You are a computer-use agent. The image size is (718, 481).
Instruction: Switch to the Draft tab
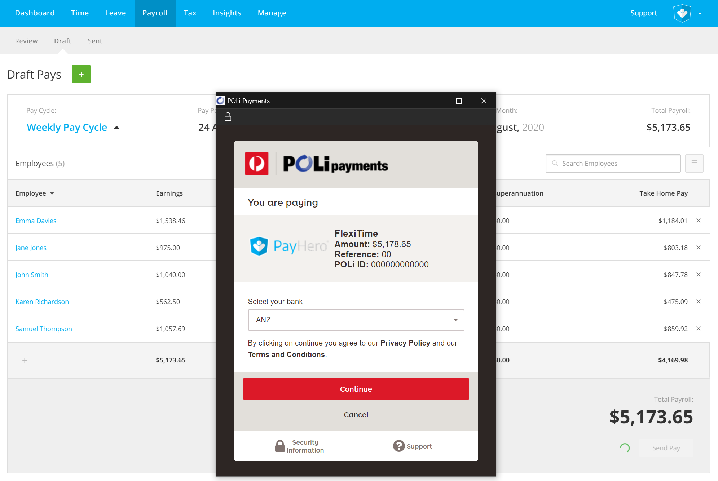click(62, 41)
